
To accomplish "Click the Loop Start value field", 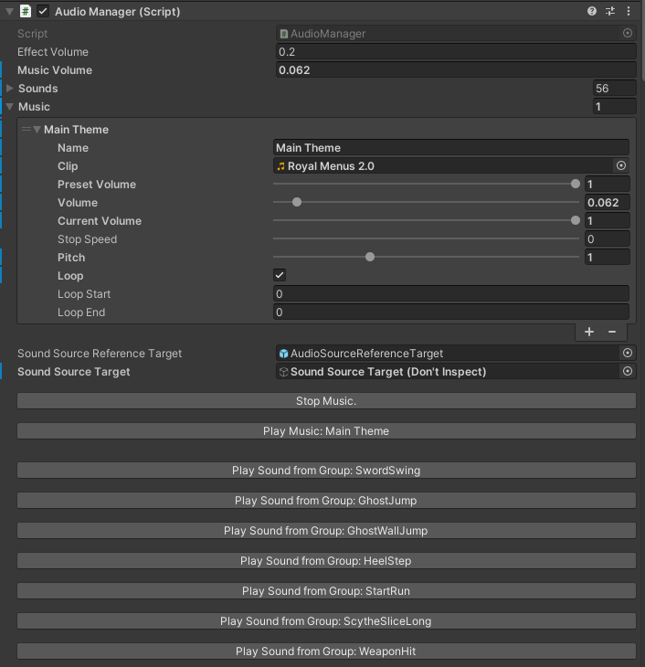I will pos(451,294).
